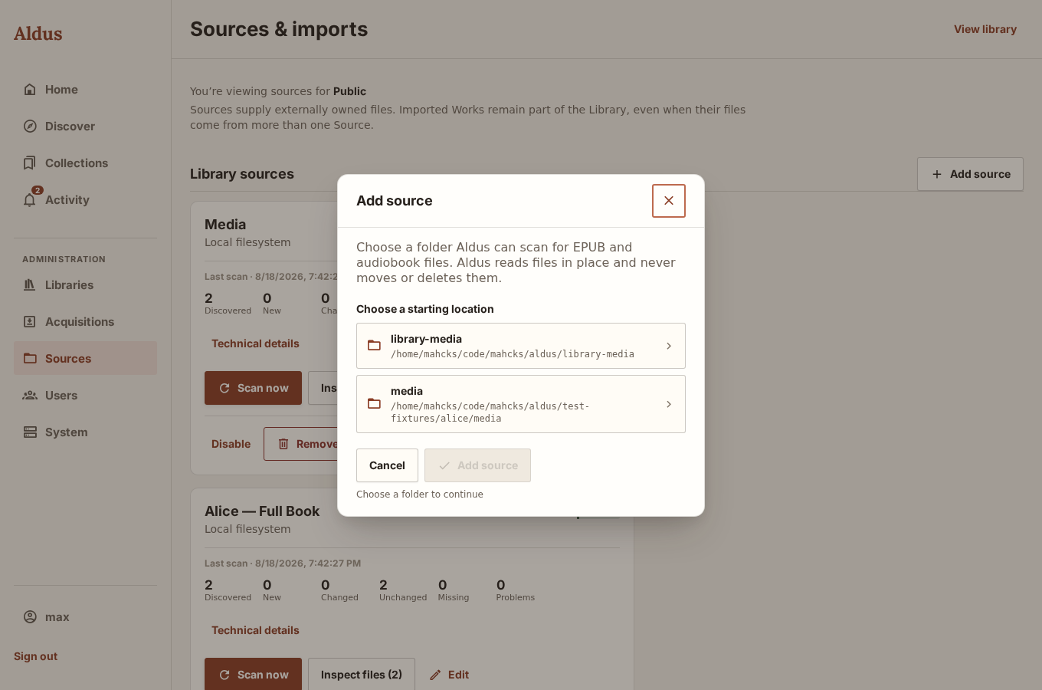
Task: Click the Discover compass icon
Action: point(30,127)
